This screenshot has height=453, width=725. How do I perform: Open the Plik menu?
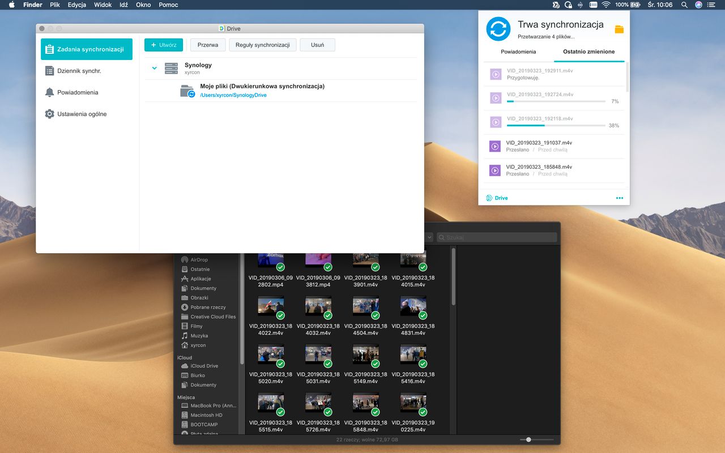[x=55, y=5]
